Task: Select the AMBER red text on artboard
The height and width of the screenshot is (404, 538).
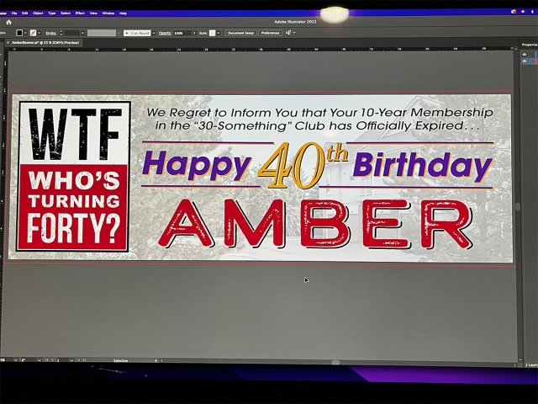Action: coord(316,224)
